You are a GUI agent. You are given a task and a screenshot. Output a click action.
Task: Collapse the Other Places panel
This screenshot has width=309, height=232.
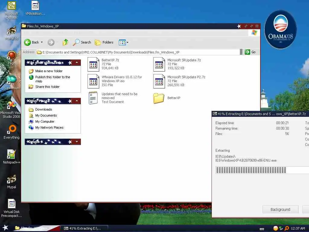click(77, 101)
